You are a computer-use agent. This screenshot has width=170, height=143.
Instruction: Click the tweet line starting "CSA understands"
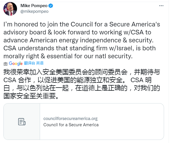(x=79, y=48)
